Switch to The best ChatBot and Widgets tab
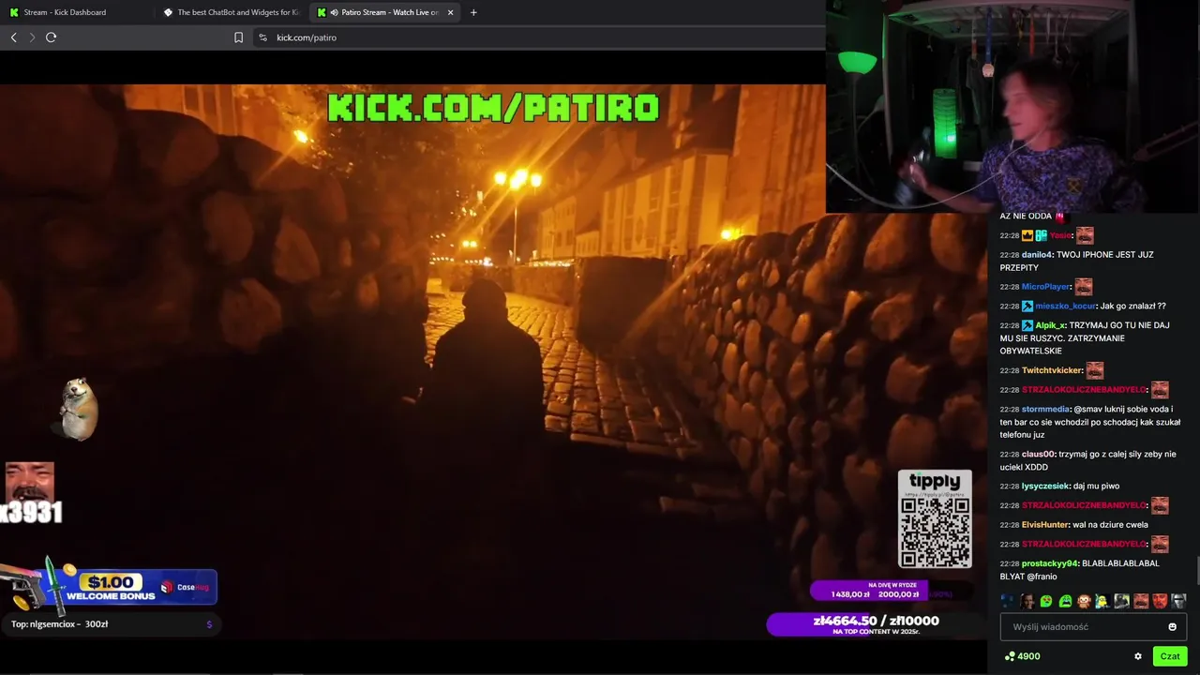 pos(231,12)
